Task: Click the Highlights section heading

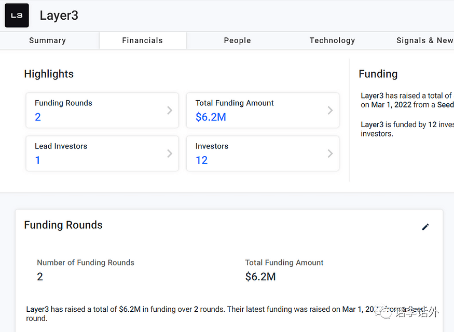Action: 49,74
